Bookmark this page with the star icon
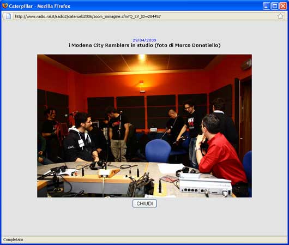The width and height of the screenshot is (289, 245). tap(280, 16)
